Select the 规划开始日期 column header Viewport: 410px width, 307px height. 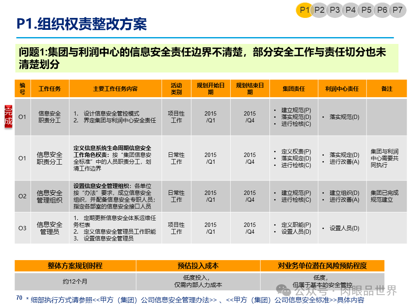(x=211, y=89)
